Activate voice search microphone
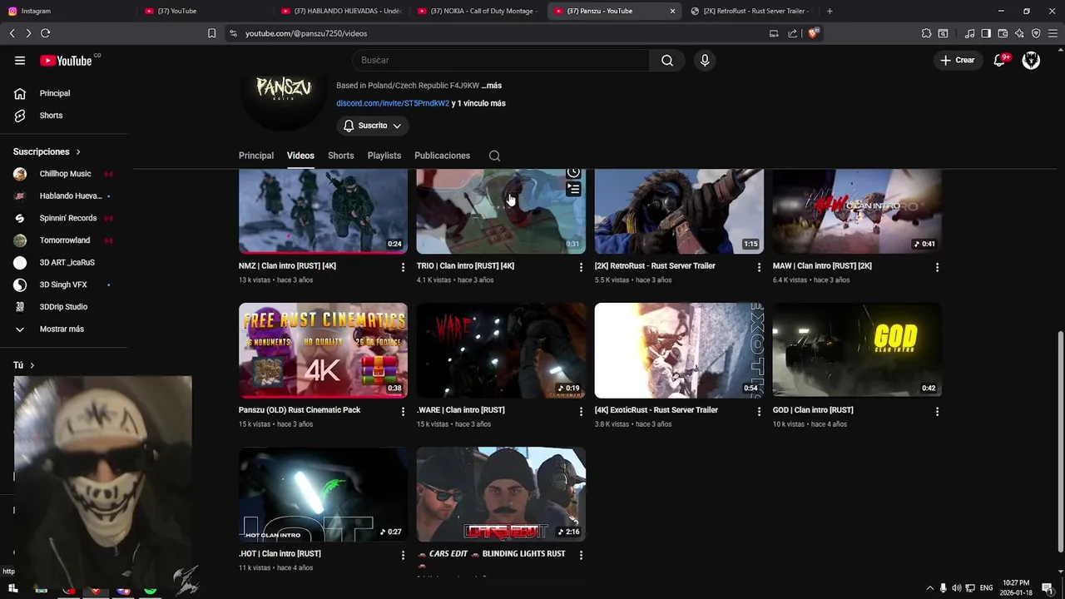The height and width of the screenshot is (599, 1065). click(x=705, y=60)
